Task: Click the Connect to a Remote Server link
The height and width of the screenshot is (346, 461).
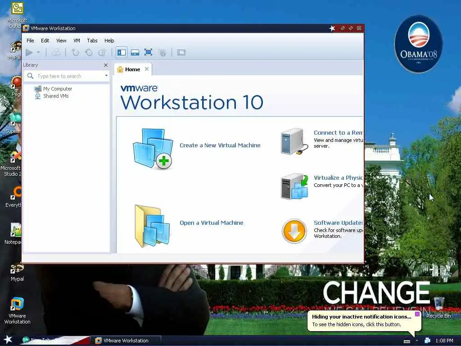Action: click(339, 133)
